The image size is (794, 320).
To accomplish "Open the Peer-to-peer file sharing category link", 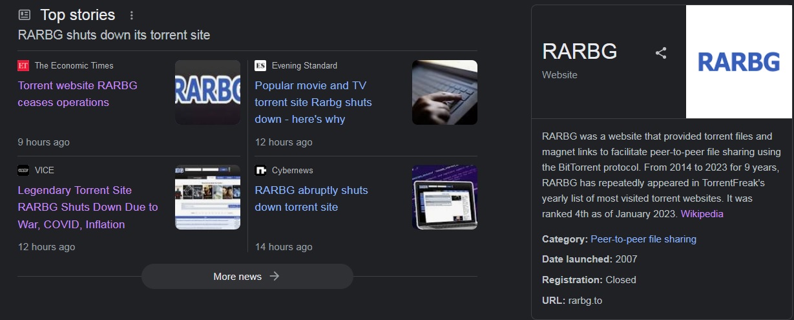I will coord(643,239).
